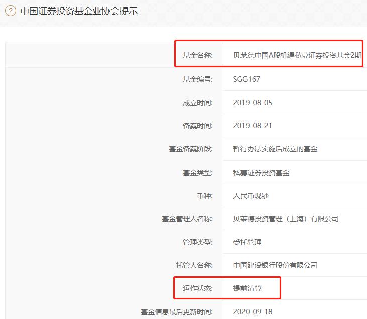Screen dimensions: 367x319
Task: Click the 基金信息最后更新时间 label
Action: point(177,312)
